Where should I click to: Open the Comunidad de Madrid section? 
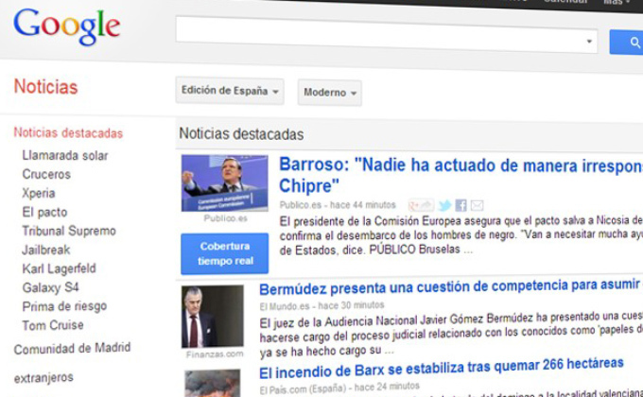(x=72, y=348)
